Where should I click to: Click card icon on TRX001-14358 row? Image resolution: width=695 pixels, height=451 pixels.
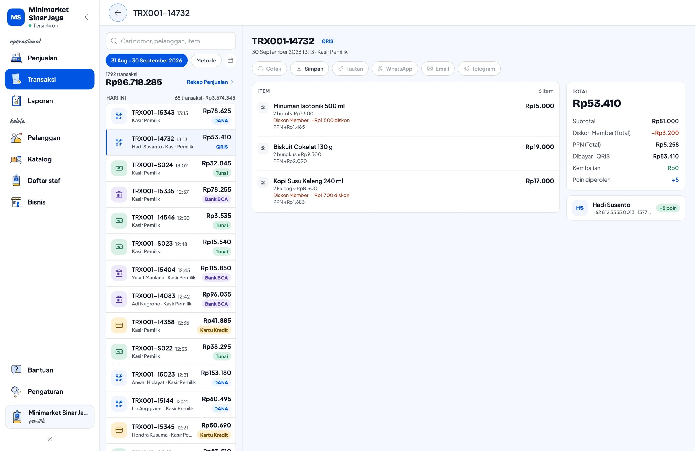(119, 325)
